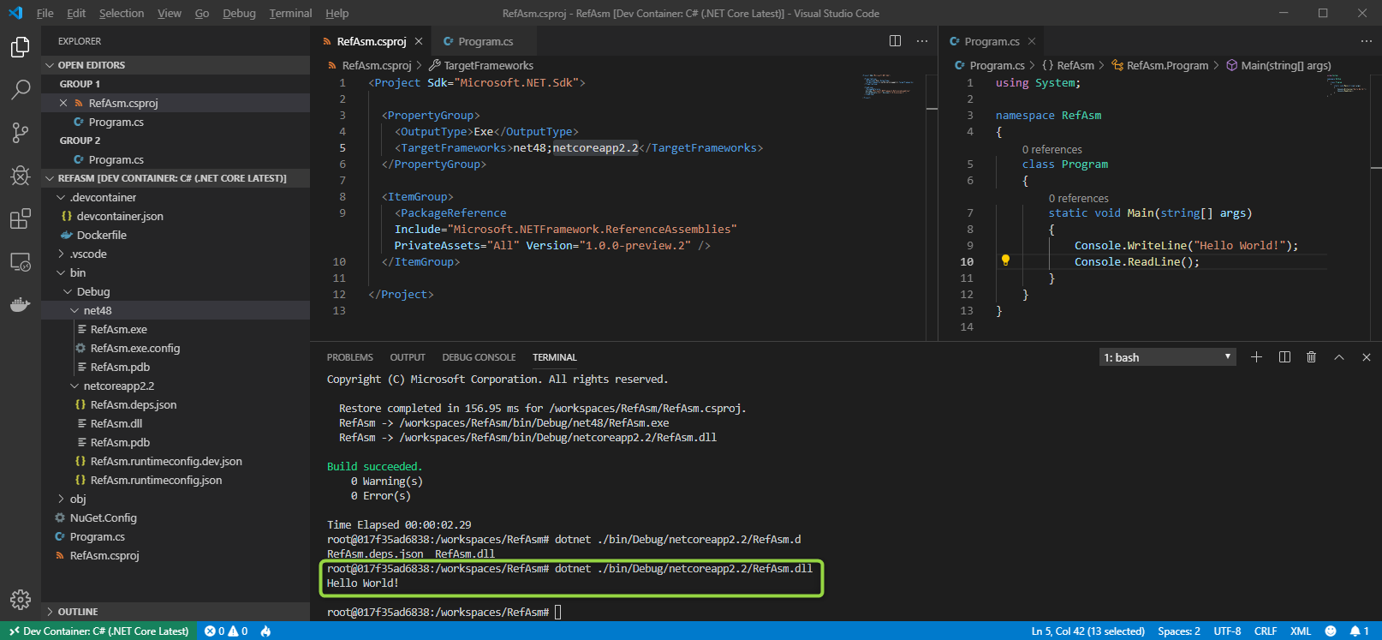The width and height of the screenshot is (1382, 640).
Task: Split the left editor group
Action: [x=895, y=41]
